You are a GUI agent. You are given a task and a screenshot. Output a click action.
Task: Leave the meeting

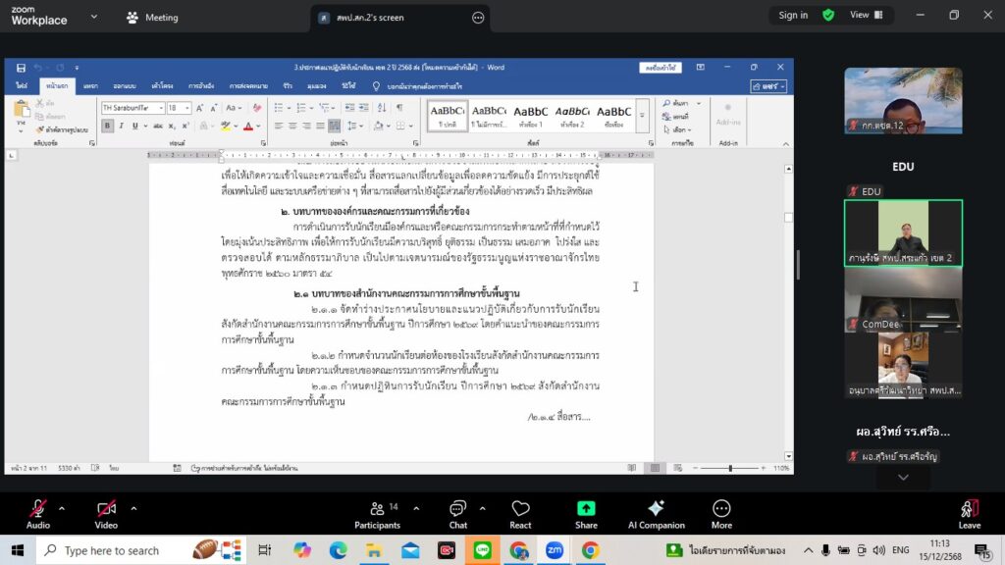969,513
